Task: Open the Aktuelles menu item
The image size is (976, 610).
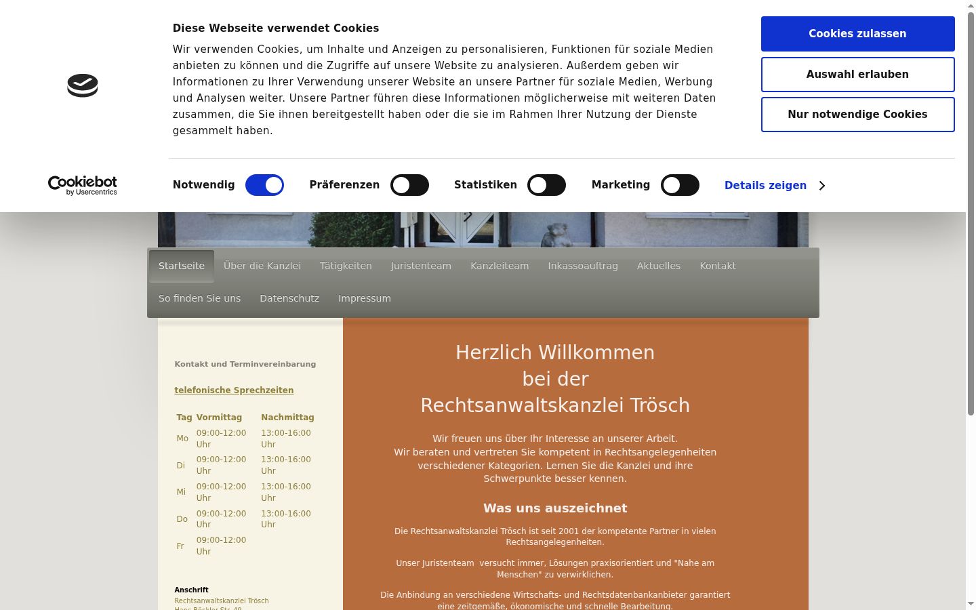Action: [x=659, y=266]
